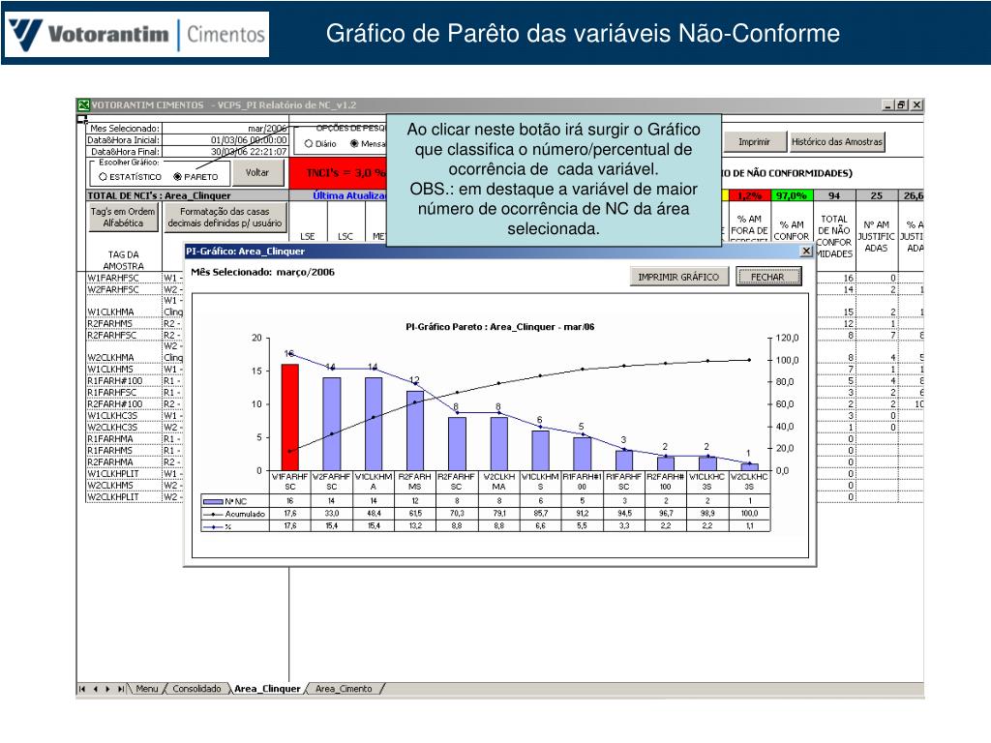The width and height of the screenshot is (991, 743).
Task: Click IMPRIMIR GRÁFICO in the chart dialog
Action: click(x=678, y=277)
